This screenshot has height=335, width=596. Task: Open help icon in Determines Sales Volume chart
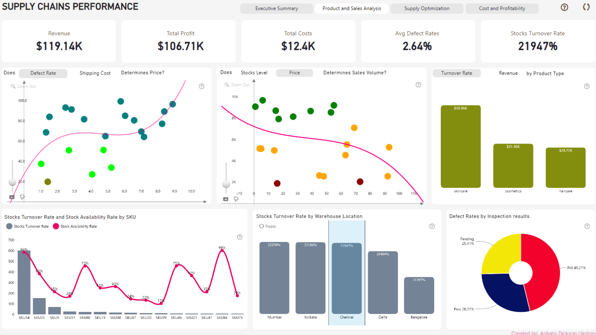click(x=418, y=85)
